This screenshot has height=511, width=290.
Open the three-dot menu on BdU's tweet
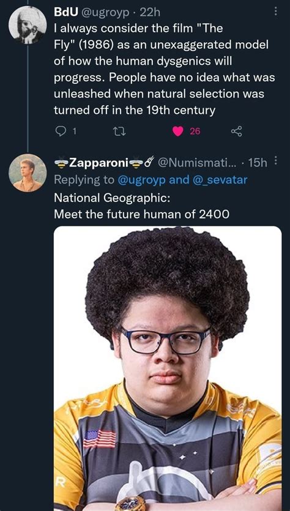[x=276, y=12]
